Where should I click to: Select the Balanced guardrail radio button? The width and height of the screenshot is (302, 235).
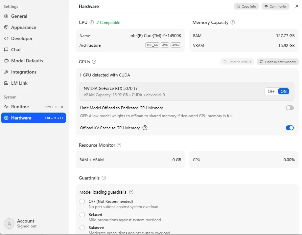pos(82,228)
